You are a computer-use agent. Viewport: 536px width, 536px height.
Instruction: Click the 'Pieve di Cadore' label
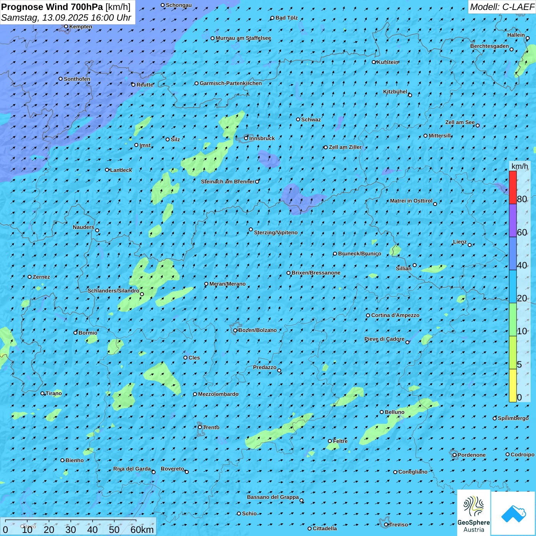384,339
